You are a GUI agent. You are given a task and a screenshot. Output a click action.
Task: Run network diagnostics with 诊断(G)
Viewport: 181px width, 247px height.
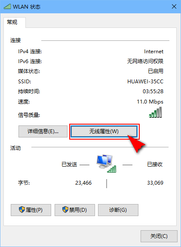[118, 210]
